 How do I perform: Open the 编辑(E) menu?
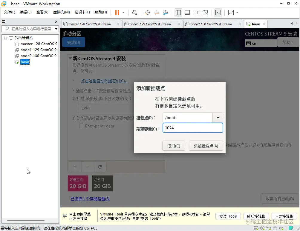pyautogui.click(x=26, y=12)
